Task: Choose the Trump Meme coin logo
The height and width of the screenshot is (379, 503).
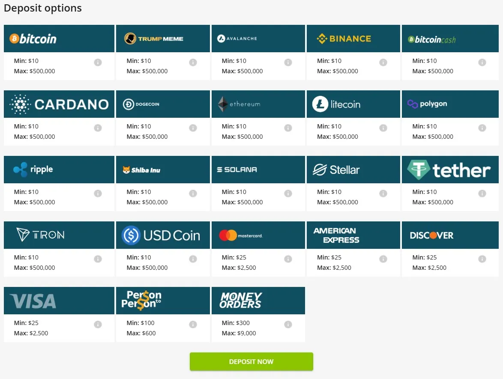Action: click(154, 39)
